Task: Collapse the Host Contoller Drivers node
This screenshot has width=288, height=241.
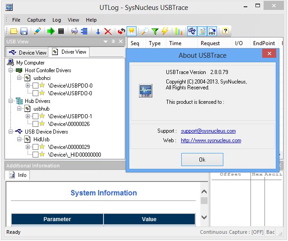Action: click(x=10, y=70)
